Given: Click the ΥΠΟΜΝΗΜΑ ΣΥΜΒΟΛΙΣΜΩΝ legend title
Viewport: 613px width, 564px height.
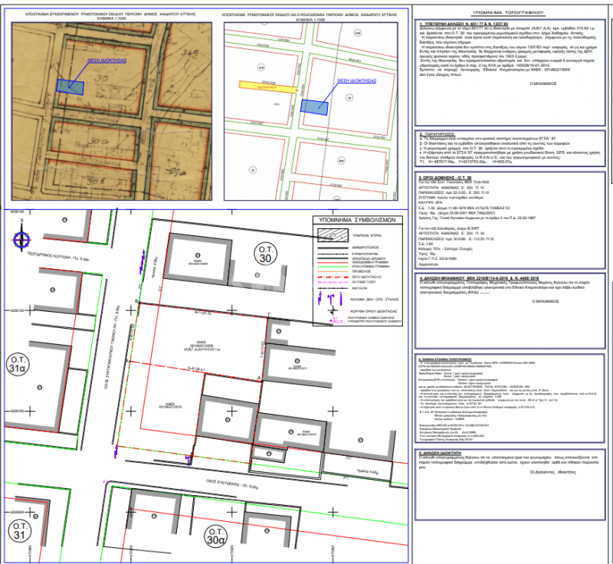Looking at the screenshot, I should (x=357, y=220).
